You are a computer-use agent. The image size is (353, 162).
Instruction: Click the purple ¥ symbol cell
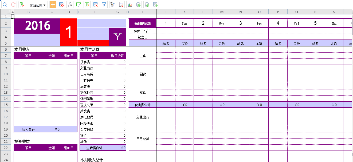[117, 37]
